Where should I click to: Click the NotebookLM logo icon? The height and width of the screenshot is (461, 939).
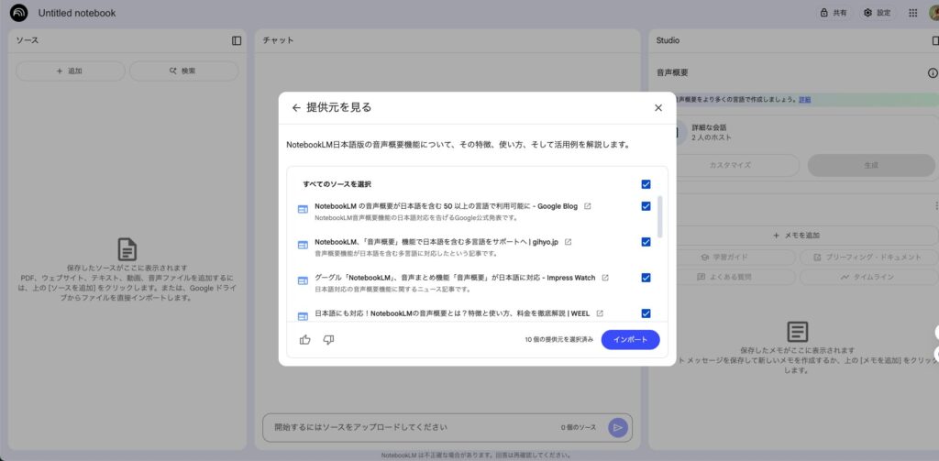click(x=18, y=13)
